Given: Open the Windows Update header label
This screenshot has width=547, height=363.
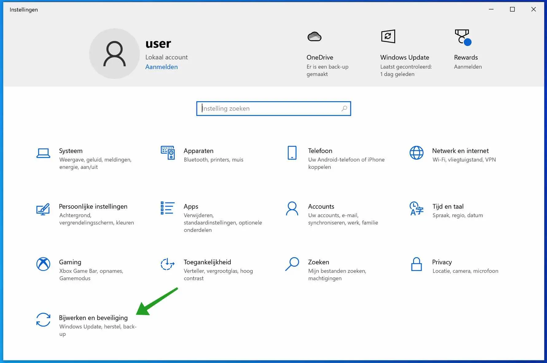Looking at the screenshot, I should [404, 57].
